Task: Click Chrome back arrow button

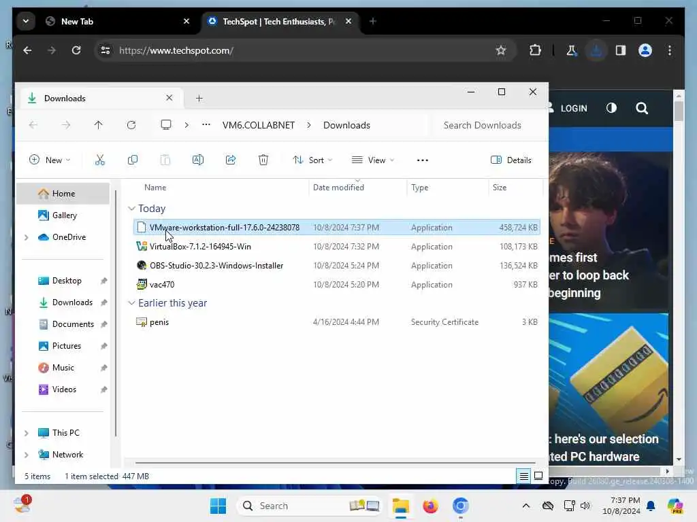Action: click(27, 50)
